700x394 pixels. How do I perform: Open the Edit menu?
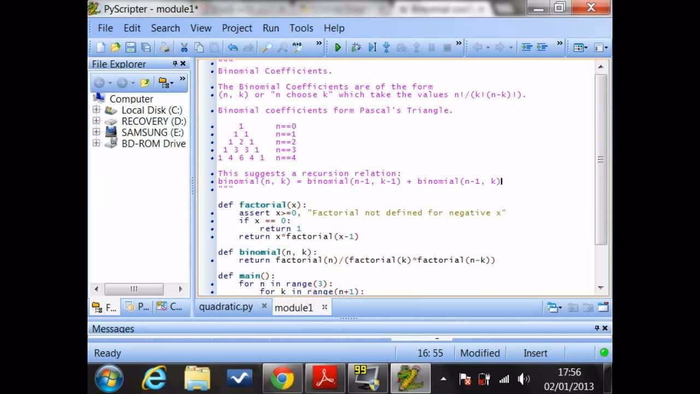[132, 28]
